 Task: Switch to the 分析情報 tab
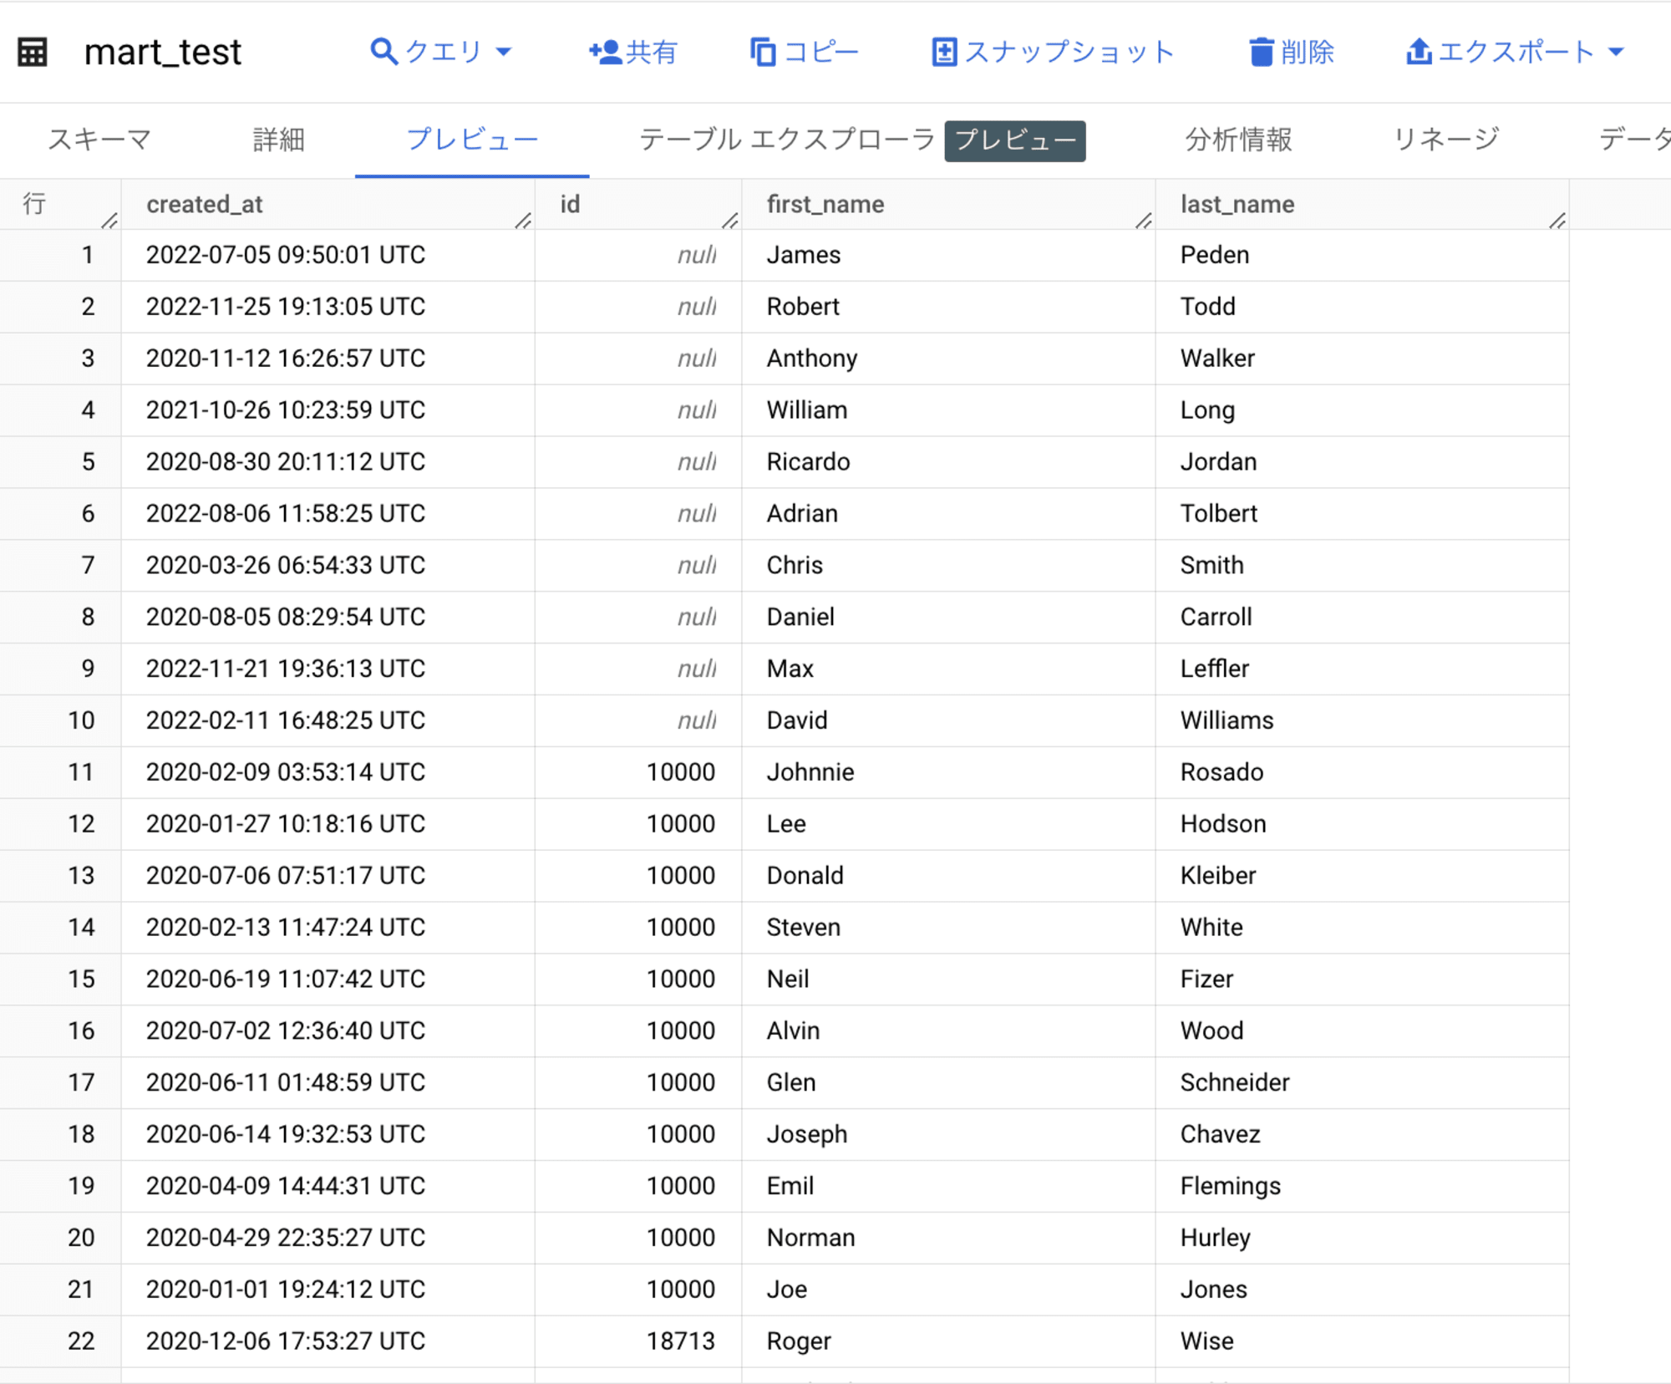(x=1238, y=140)
